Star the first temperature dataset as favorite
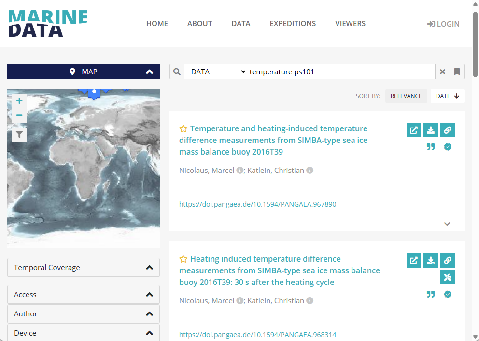Screen dimensions: 479x341 pyautogui.click(x=183, y=129)
